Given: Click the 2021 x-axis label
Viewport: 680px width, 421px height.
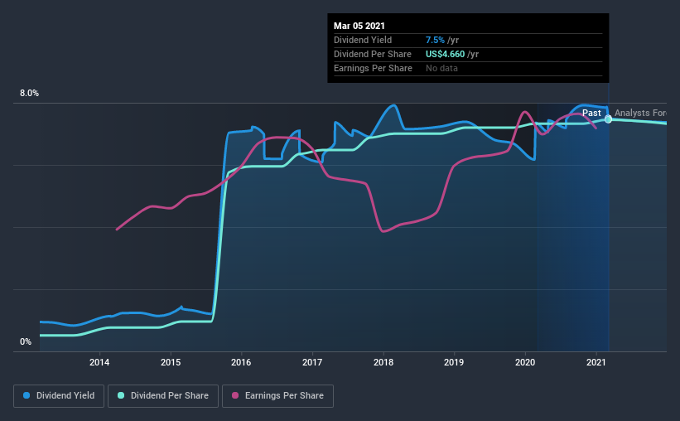Looking at the screenshot, I should coord(596,362).
